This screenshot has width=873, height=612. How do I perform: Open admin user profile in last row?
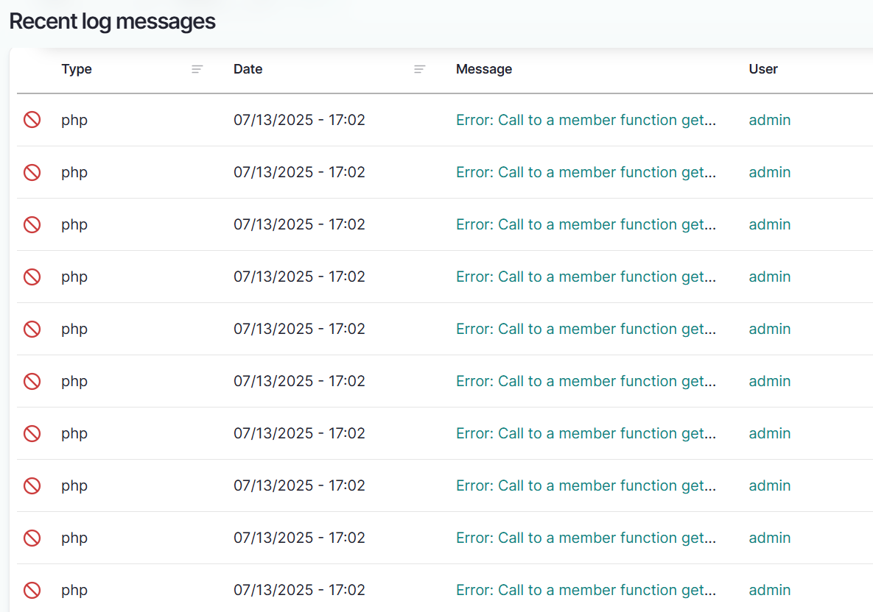(770, 590)
